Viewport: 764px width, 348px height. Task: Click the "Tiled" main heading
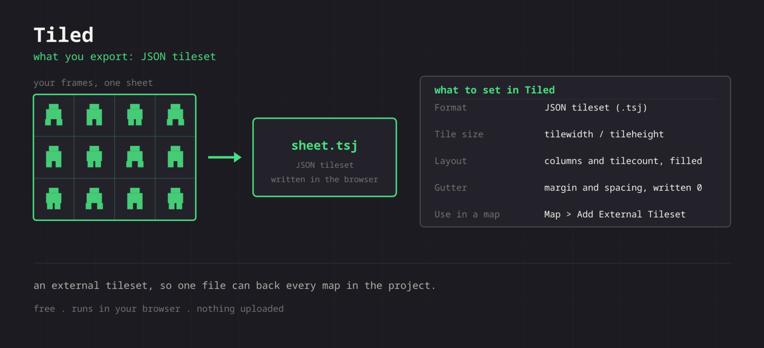click(x=64, y=35)
